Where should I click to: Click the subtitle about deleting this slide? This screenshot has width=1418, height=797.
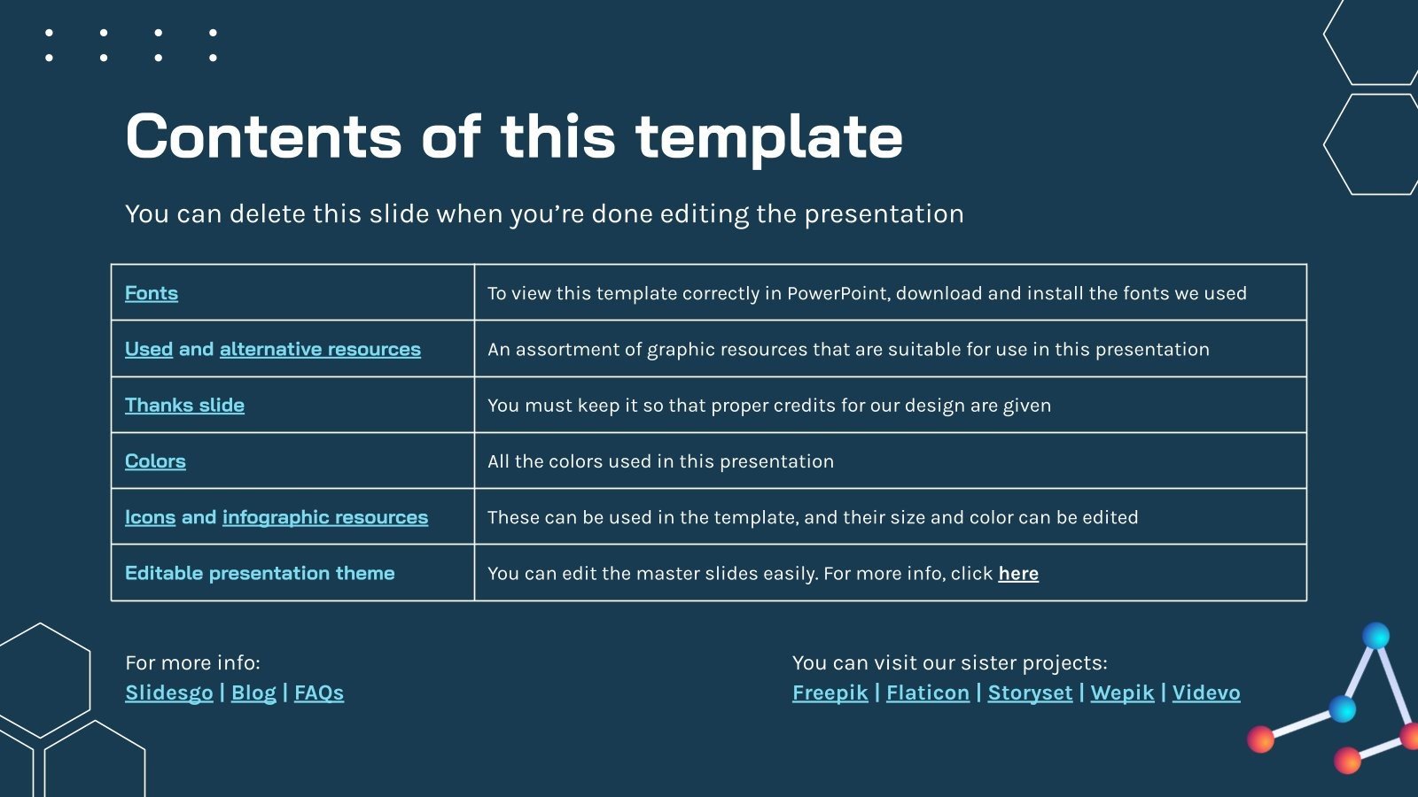tap(544, 214)
